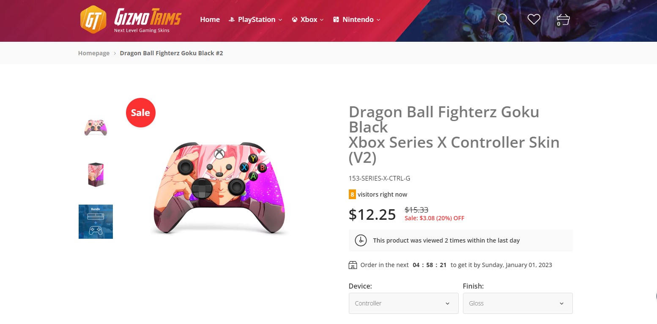Go to the Home menu item
Viewport: 657px width, 324px height.
210,19
